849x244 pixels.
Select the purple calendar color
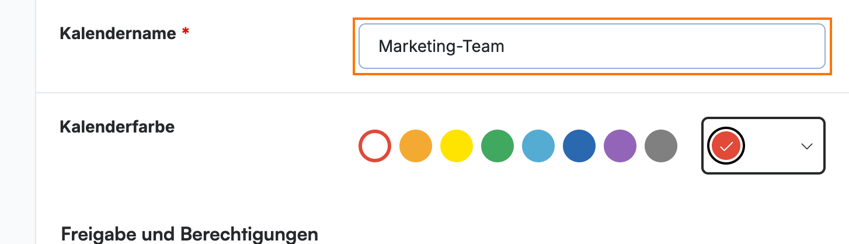point(620,146)
